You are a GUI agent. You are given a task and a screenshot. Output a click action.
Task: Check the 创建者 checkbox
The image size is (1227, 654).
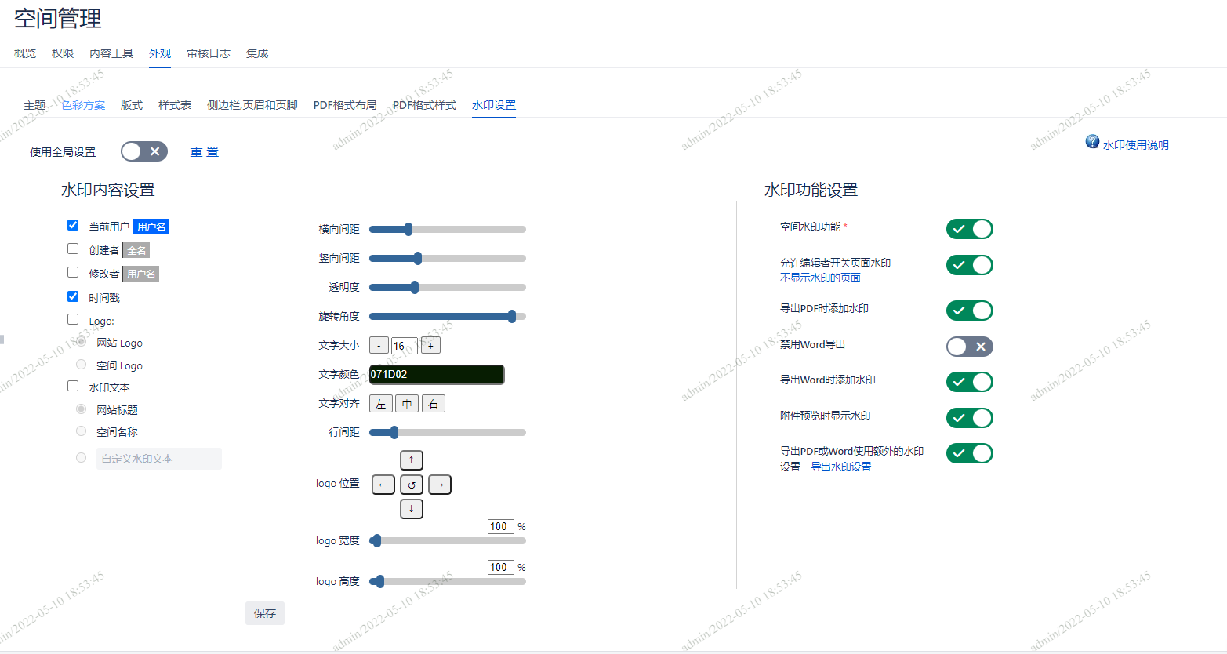click(x=73, y=249)
